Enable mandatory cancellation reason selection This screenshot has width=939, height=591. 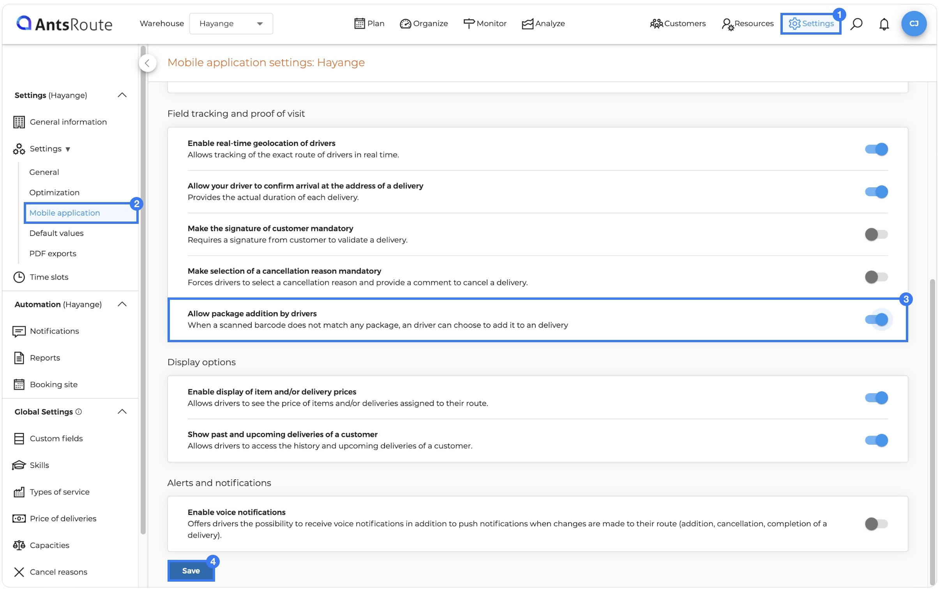876,277
